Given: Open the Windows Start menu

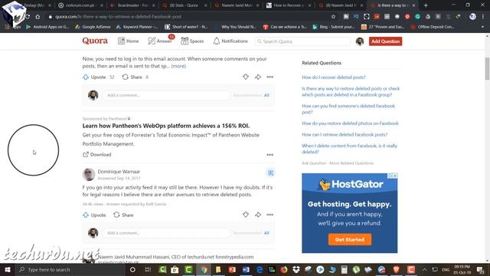Looking at the screenshot, I should pos(8,269).
